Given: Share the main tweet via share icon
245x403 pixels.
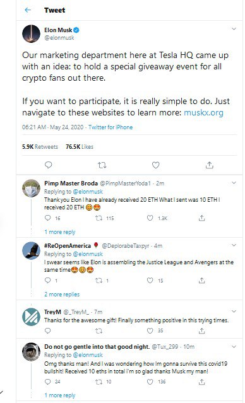Looking at the screenshot, I should pyautogui.click(x=210, y=165).
